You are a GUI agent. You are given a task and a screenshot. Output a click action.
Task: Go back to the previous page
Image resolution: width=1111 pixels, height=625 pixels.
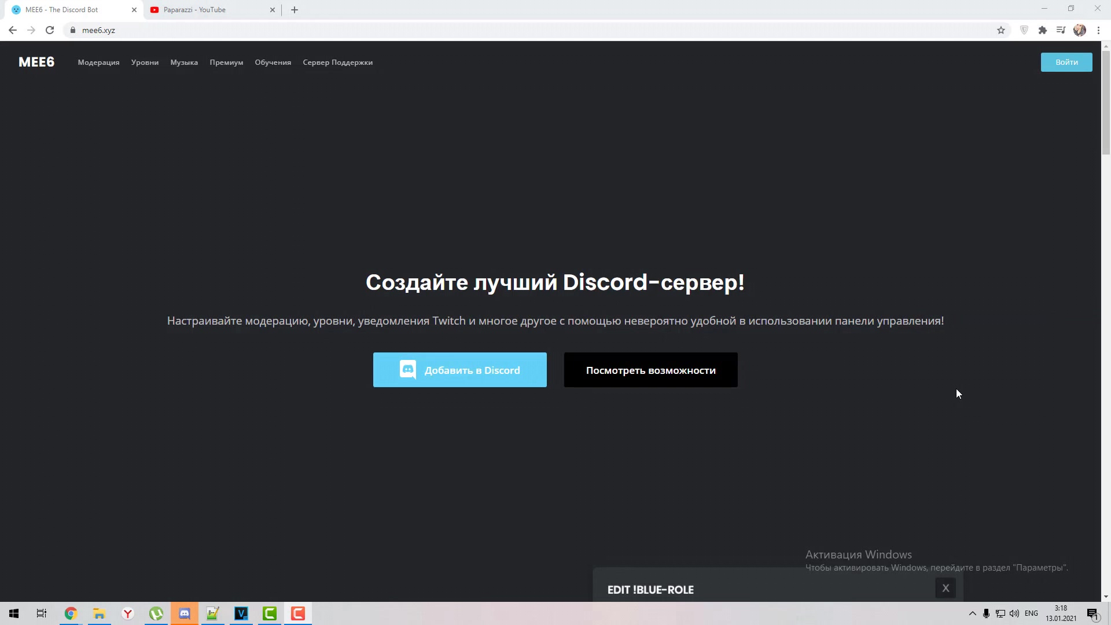[13, 30]
